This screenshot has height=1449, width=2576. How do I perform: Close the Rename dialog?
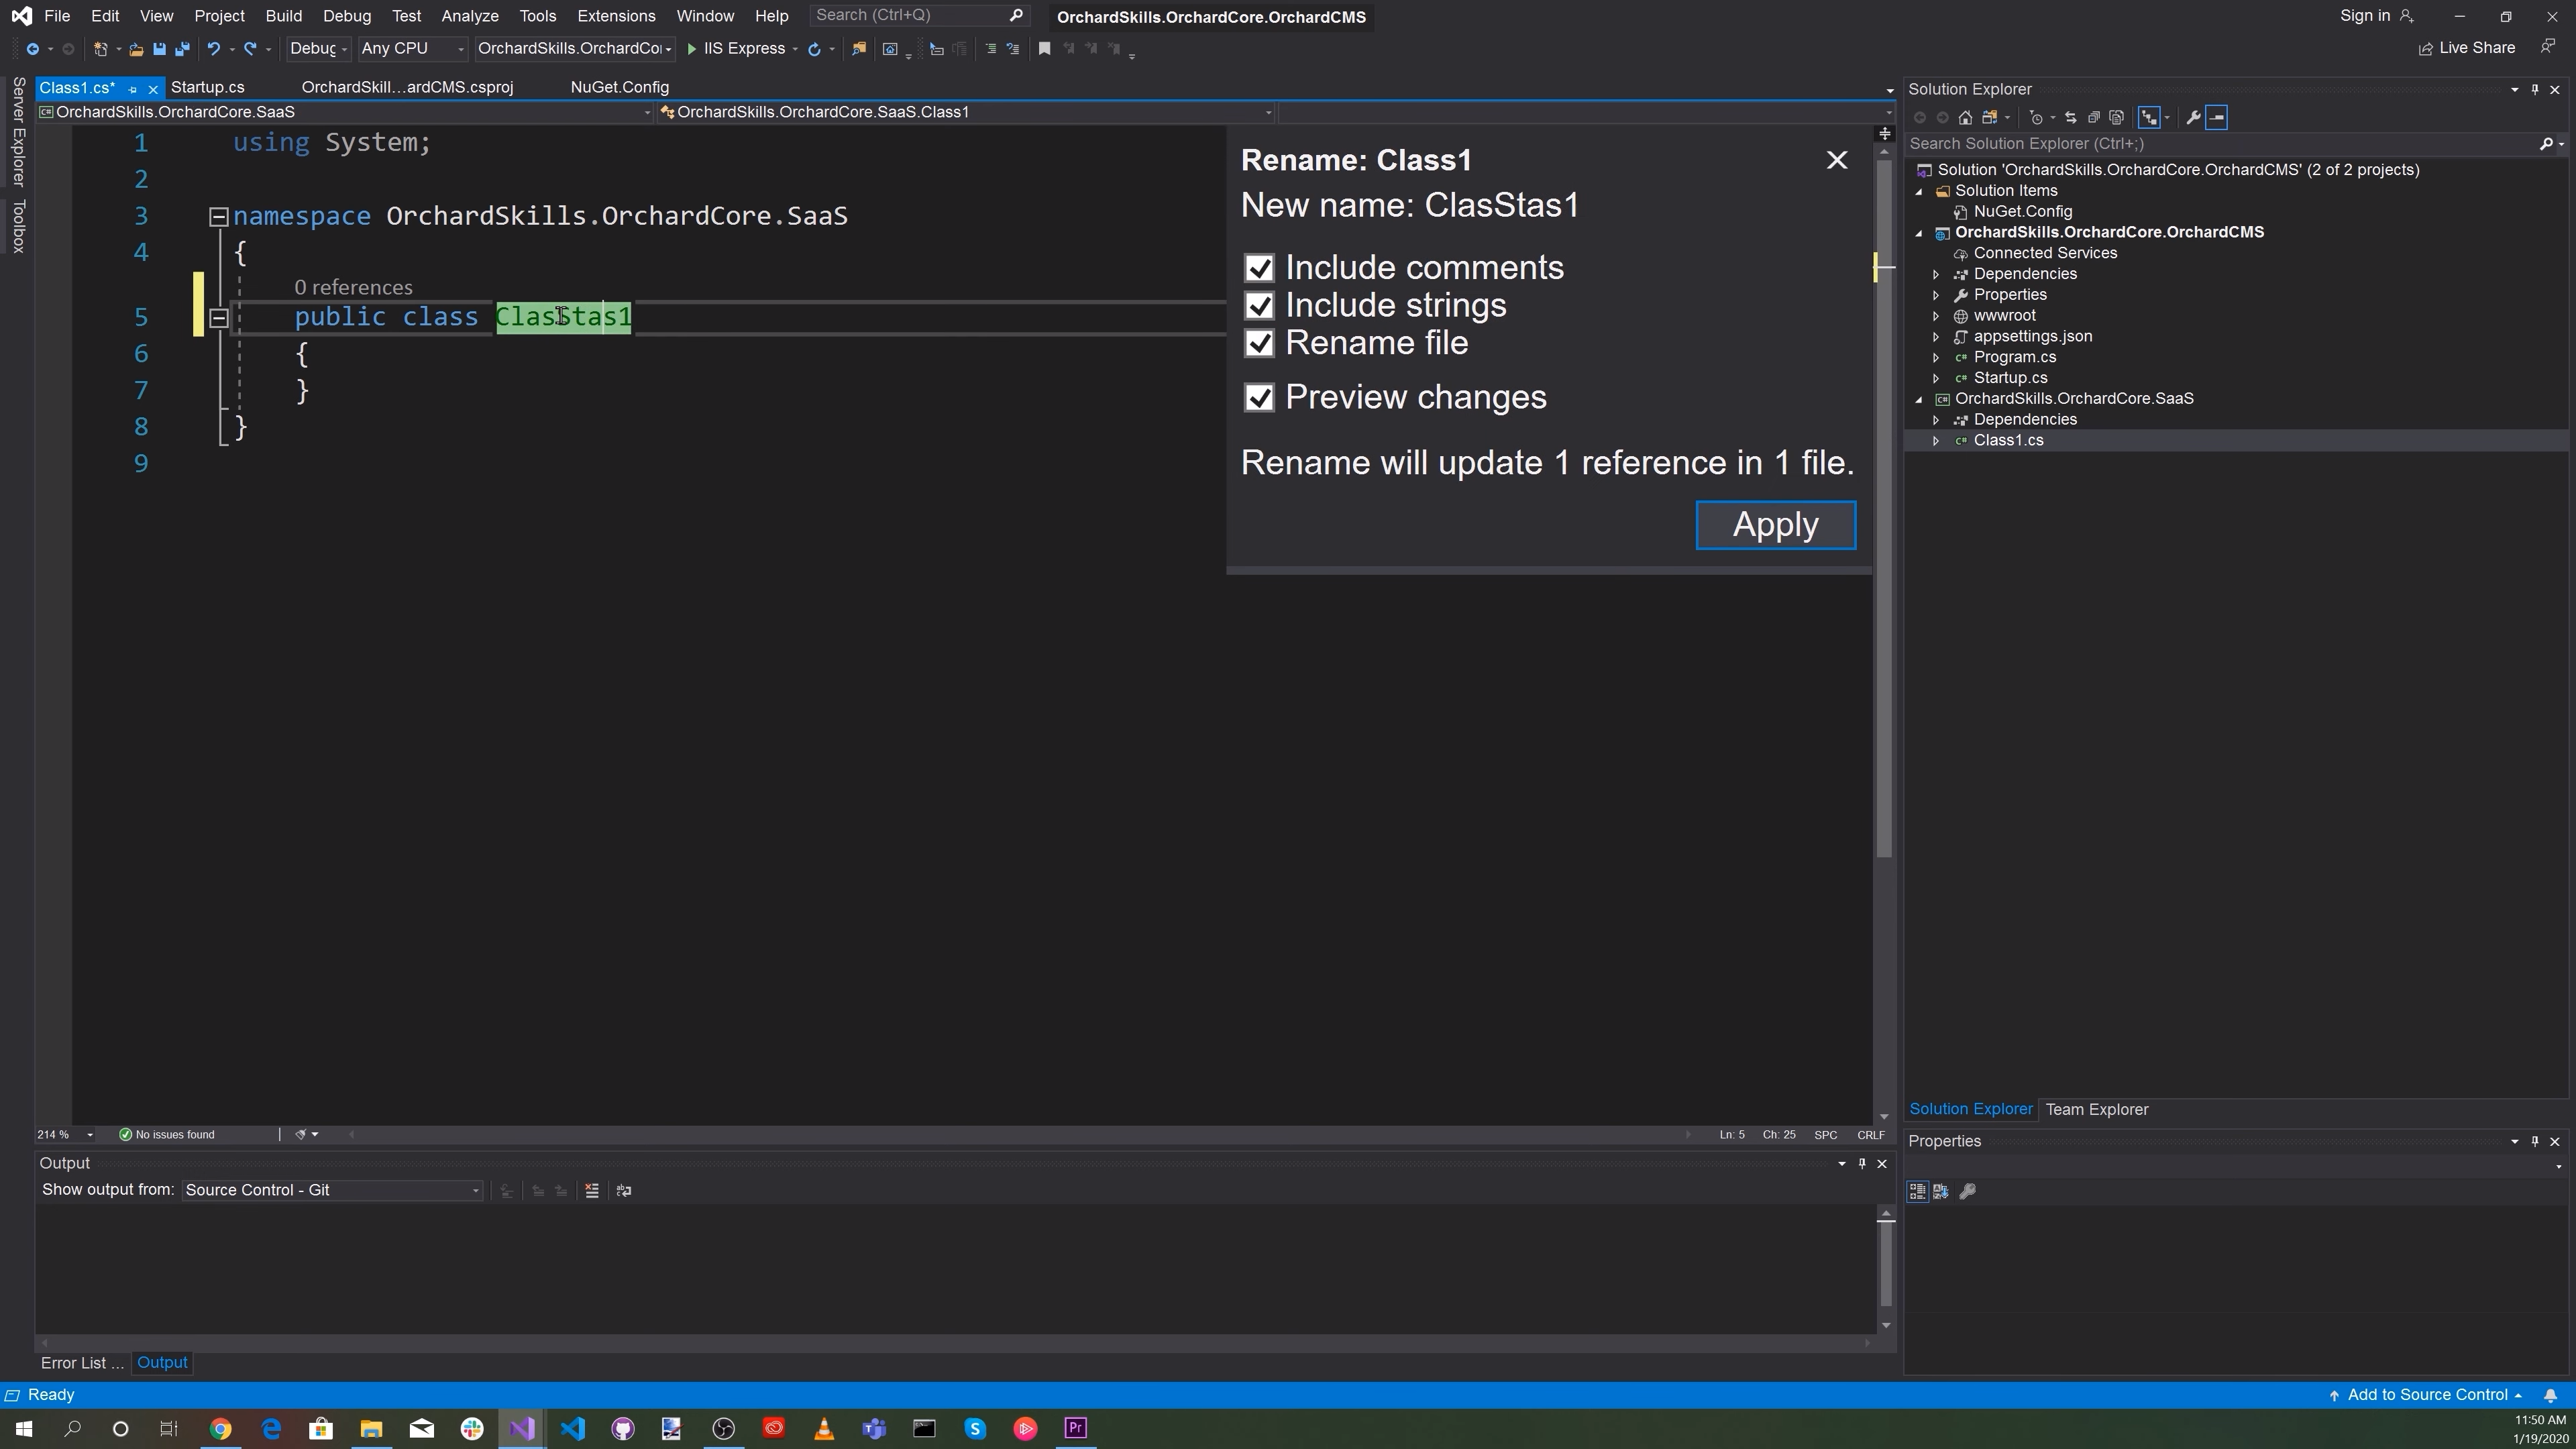1836,161
